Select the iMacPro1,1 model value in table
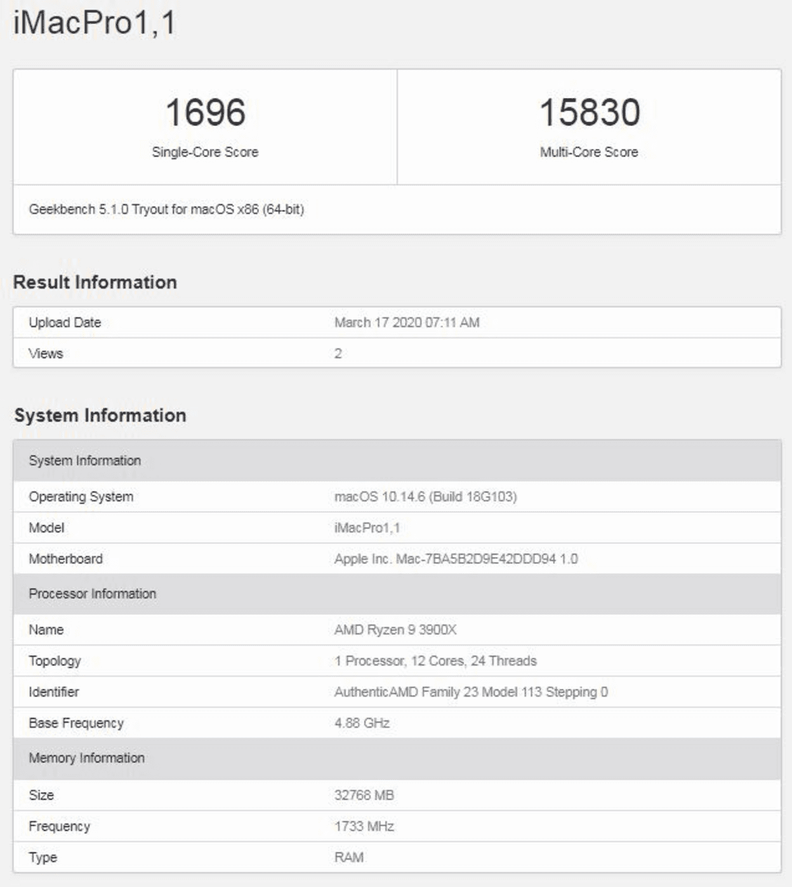 [x=367, y=528]
